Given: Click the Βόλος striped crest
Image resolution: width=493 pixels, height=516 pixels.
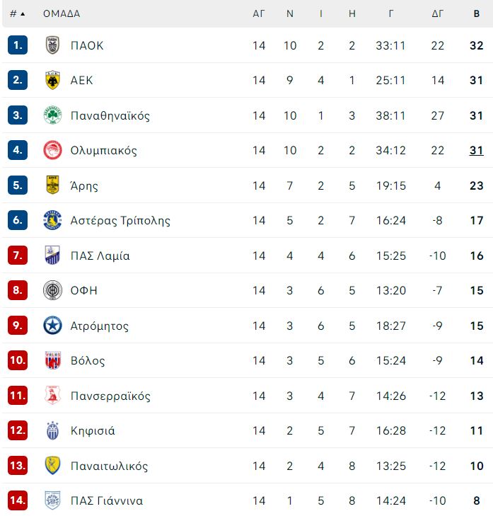Looking at the screenshot, I should tap(52, 360).
